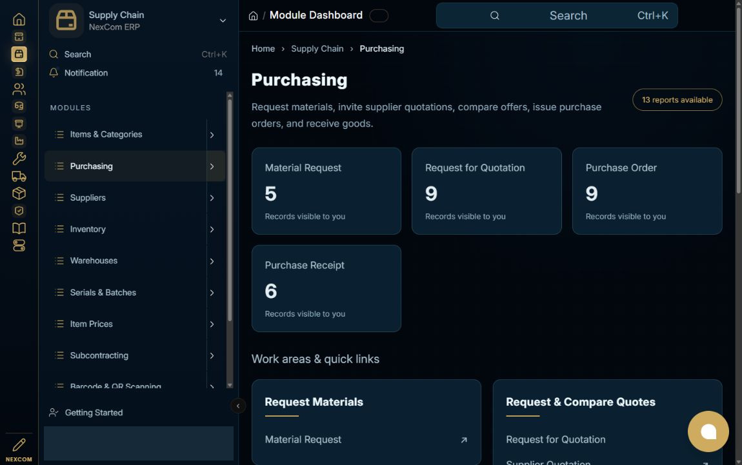
Task: Toggle the switch next to Module Dashboard
Action: pos(379,15)
